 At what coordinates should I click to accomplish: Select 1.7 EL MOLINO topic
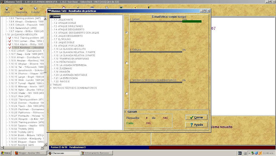point(62,39)
